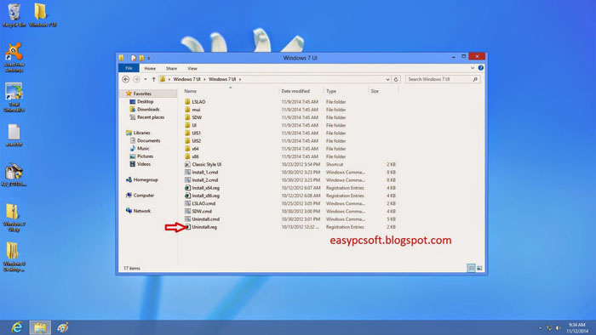Open the Recycle Bin desktop icon
596x335 pixels.
(14, 15)
